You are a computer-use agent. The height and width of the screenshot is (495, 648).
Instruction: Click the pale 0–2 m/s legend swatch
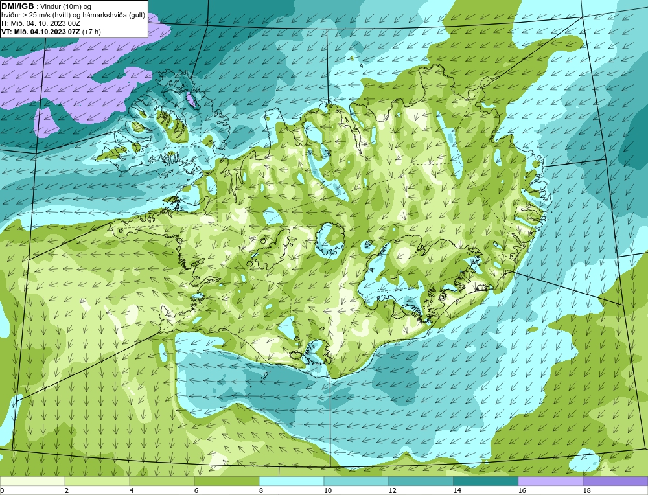click(32, 481)
